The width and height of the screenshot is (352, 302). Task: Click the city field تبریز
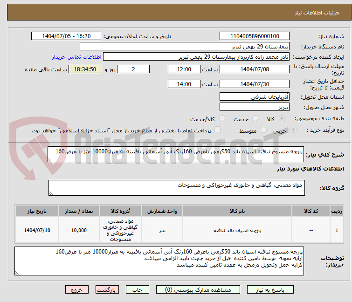point(255,107)
